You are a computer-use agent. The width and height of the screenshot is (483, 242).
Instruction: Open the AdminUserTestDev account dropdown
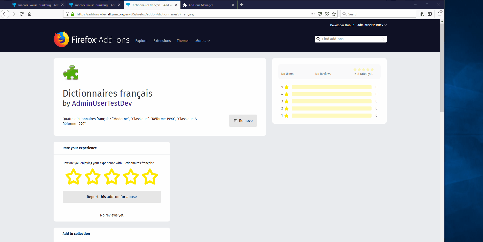click(372, 25)
